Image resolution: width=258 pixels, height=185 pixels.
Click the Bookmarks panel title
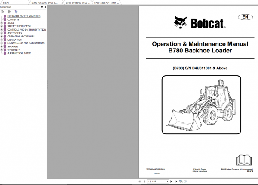coord(6,7)
